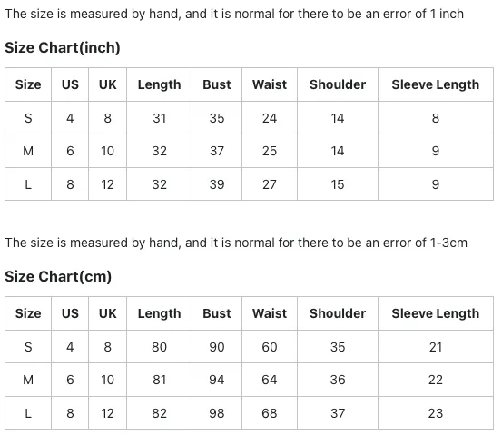The height and width of the screenshot is (436, 502).
Task: Click the Size Chart(inch) heading
Action: [x=63, y=48]
